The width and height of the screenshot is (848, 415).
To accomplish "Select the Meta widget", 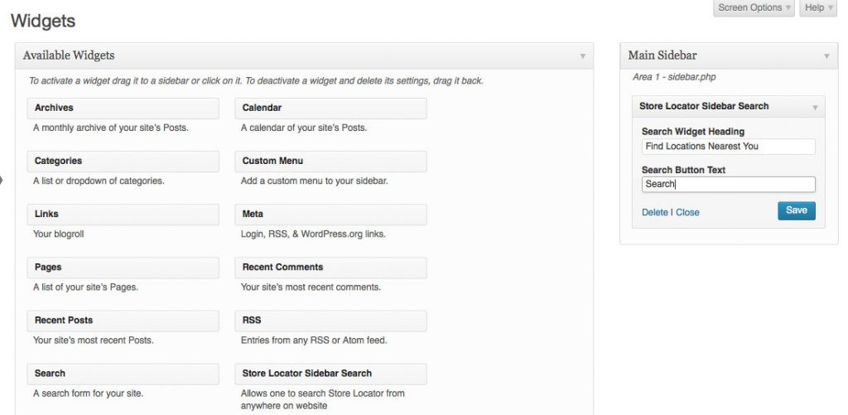I will (330, 215).
